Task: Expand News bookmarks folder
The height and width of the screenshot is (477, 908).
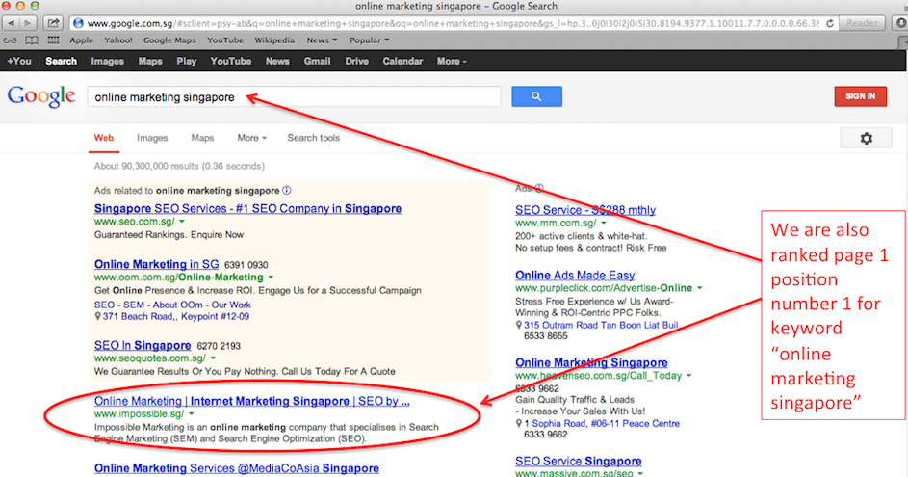Action: coord(322,40)
